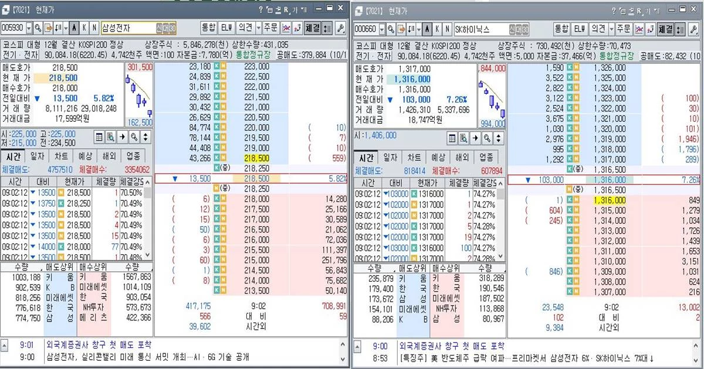Click the 주문 button in Samsung window
Screen dimensions: 704x369
pyautogui.click(x=271, y=28)
